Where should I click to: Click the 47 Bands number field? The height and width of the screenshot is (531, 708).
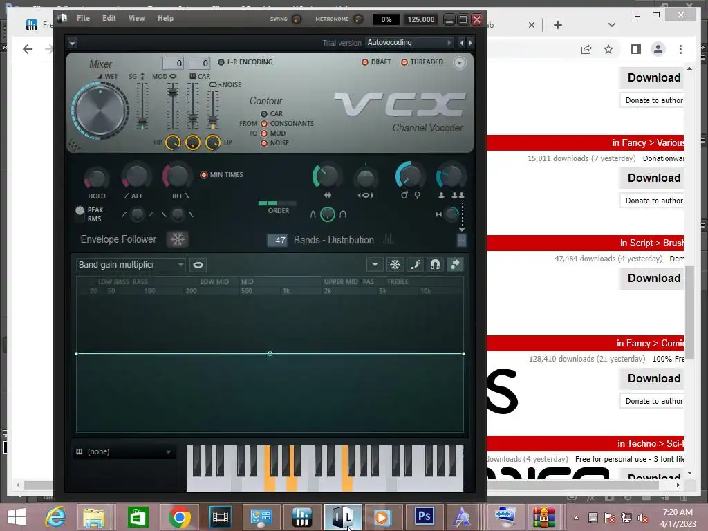277,240
